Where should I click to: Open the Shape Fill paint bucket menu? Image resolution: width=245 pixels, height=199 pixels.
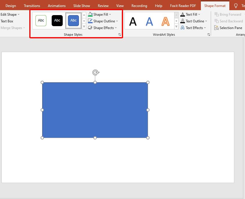tap(91, 14)
